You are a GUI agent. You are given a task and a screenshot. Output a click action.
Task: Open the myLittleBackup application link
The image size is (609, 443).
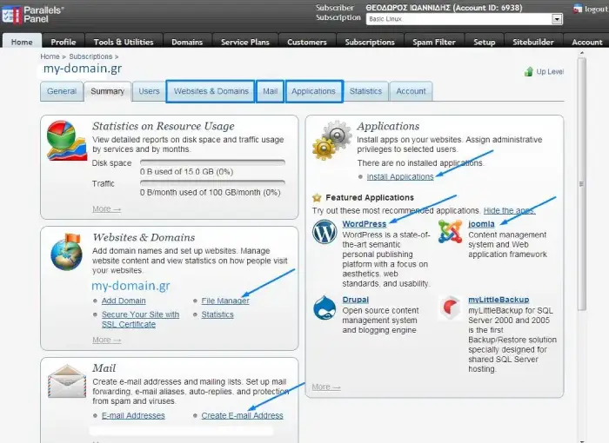click(x=499, y=300)
